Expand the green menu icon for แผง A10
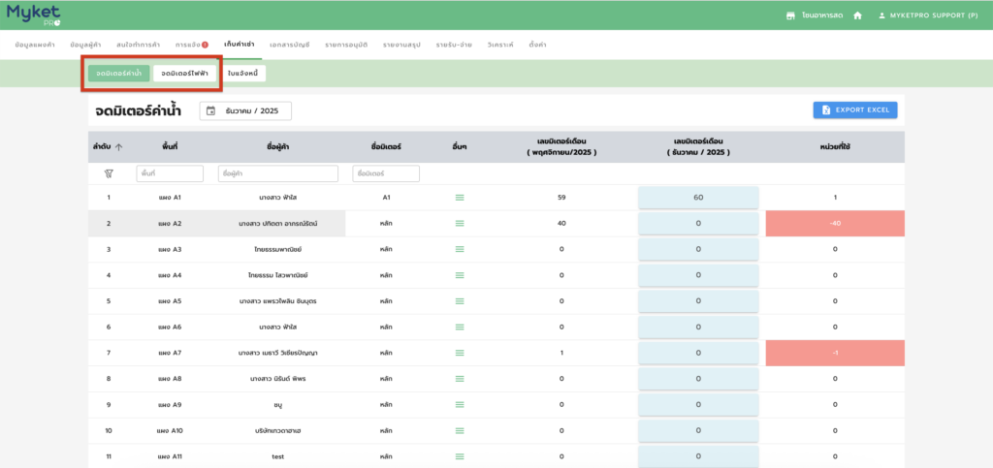 460,430
